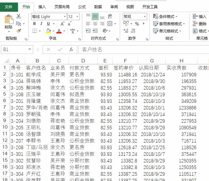Click cell containing 庄玉媛
The image size is (209, 181).
pyautogui.click(x=37, y=94)
